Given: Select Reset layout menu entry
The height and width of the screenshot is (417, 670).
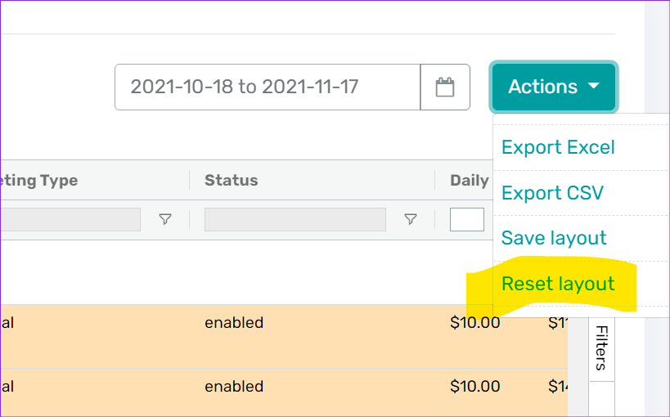Looking at the screenshot, I should [558, 284].
